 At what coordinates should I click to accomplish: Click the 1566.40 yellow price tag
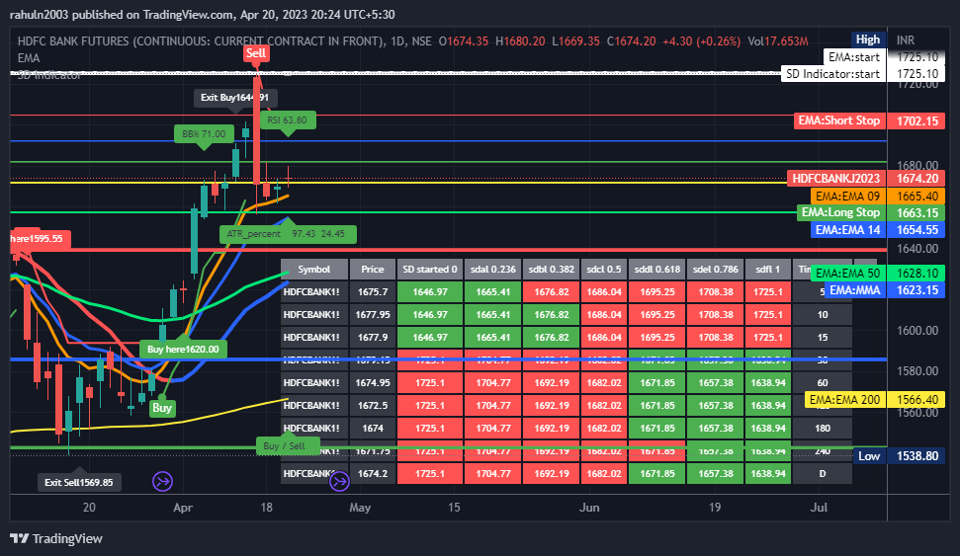coord(916,399)
